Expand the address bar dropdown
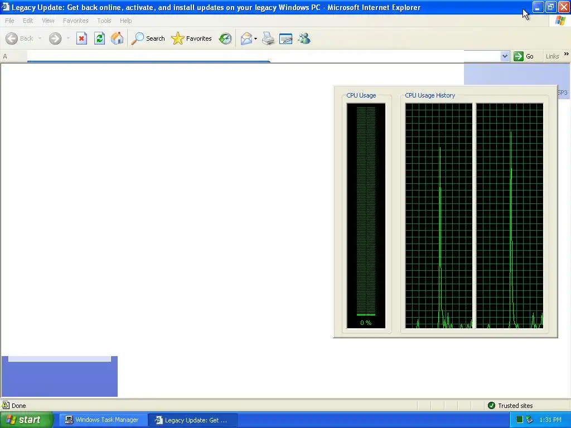 click(505, 56)
